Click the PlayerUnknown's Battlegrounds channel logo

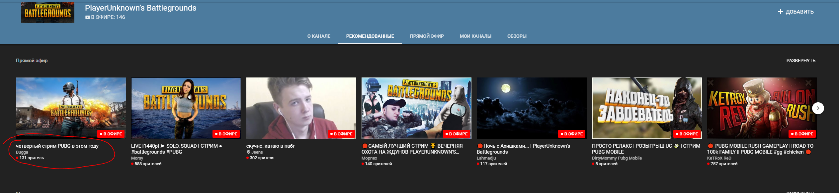(48, 13)
